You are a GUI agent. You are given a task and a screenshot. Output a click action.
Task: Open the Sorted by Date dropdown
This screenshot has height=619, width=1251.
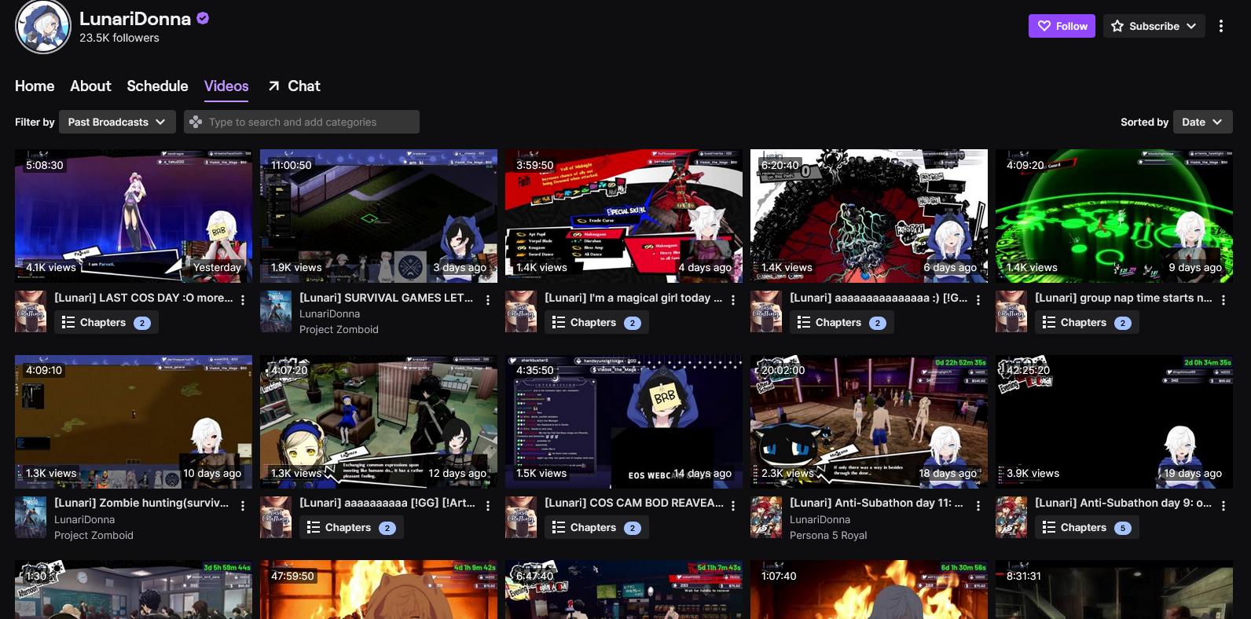tap(1202, 122)
